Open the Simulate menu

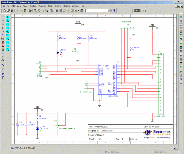tap(33, 6)
